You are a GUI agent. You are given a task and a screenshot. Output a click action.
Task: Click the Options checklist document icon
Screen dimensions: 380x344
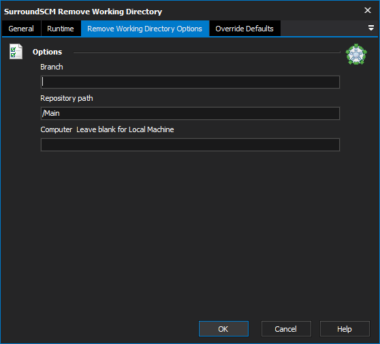point(16,52)
